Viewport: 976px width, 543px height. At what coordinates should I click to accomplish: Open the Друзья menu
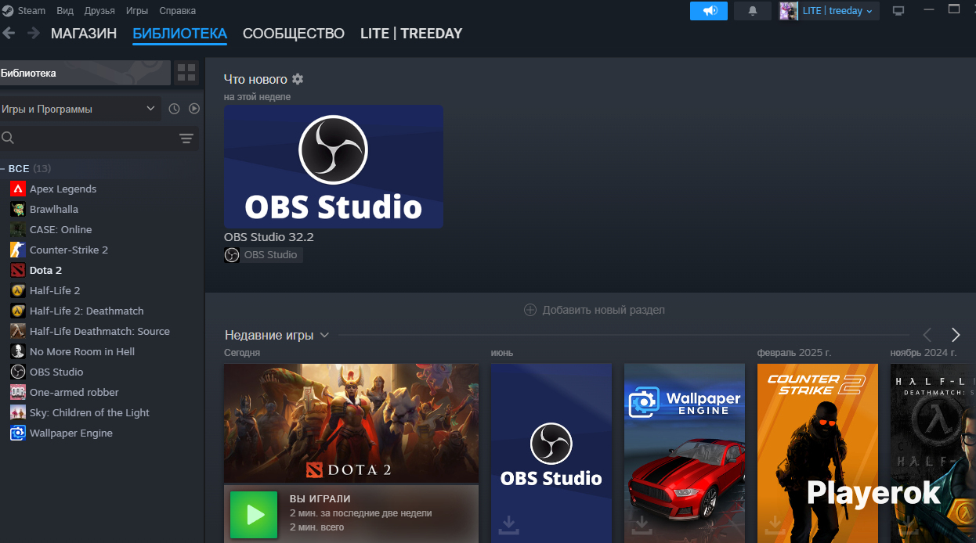(x=99, y=10)
